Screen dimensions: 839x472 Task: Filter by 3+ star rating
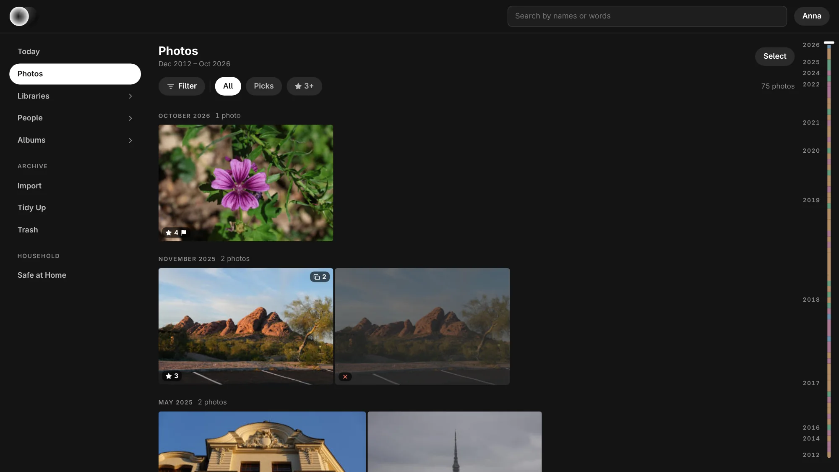point(304,86)
